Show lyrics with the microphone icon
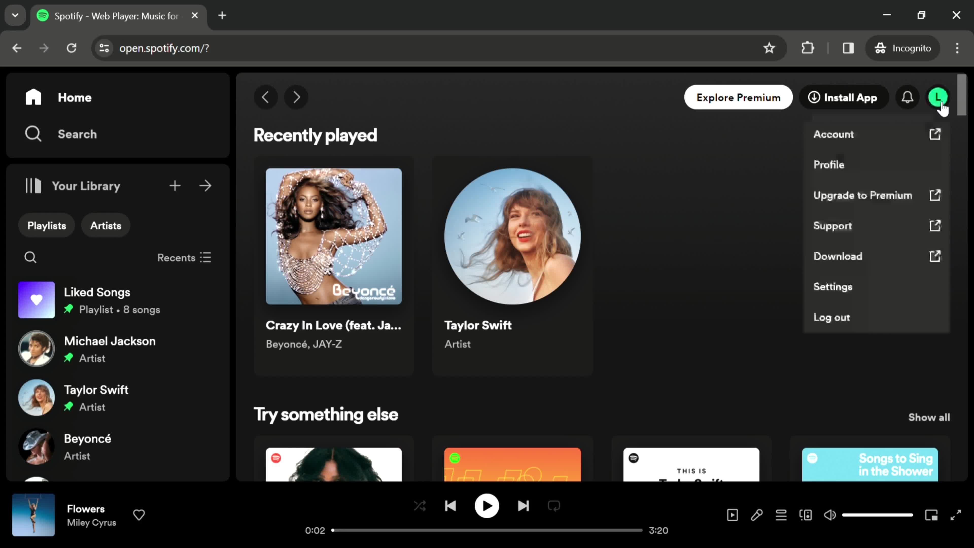974x548 pixels. tap(757, 515)
